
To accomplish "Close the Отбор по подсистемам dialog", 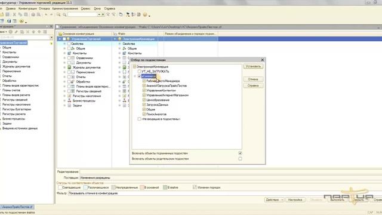I will click(263, 60).
